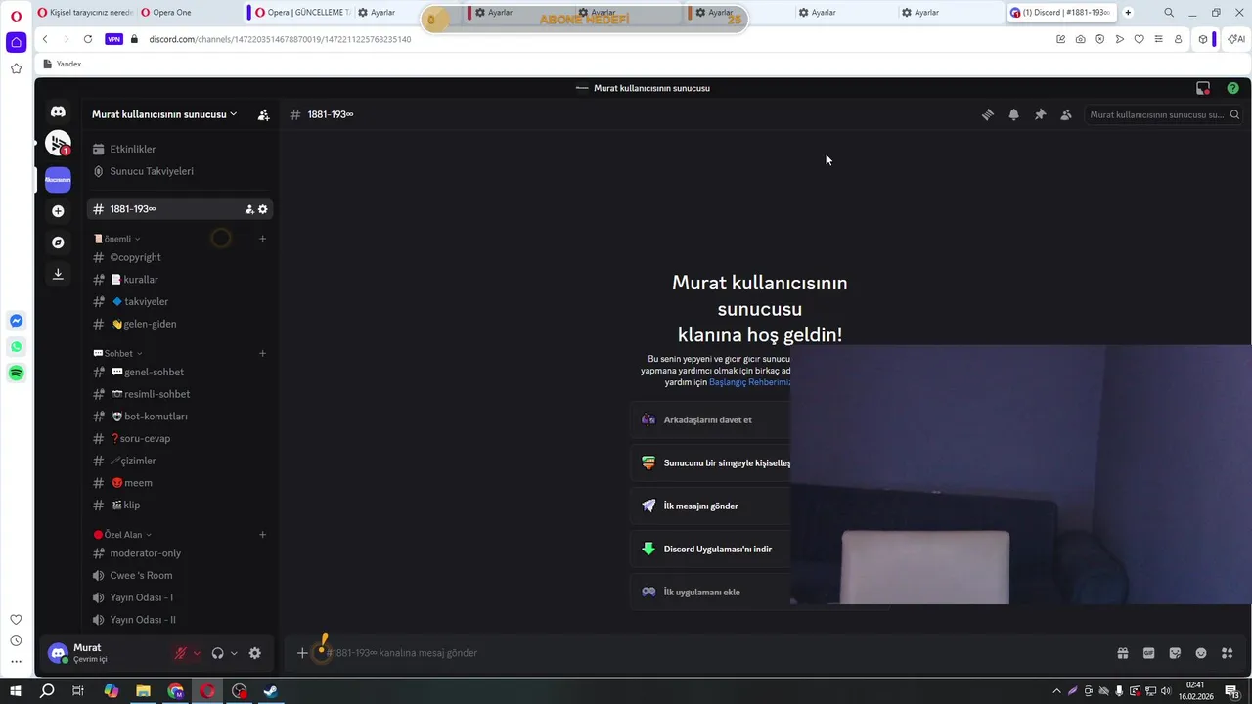Collapse the önemli category
Image resolution: width=1252 pixels, height=704 pixels.
coord(117,239)
